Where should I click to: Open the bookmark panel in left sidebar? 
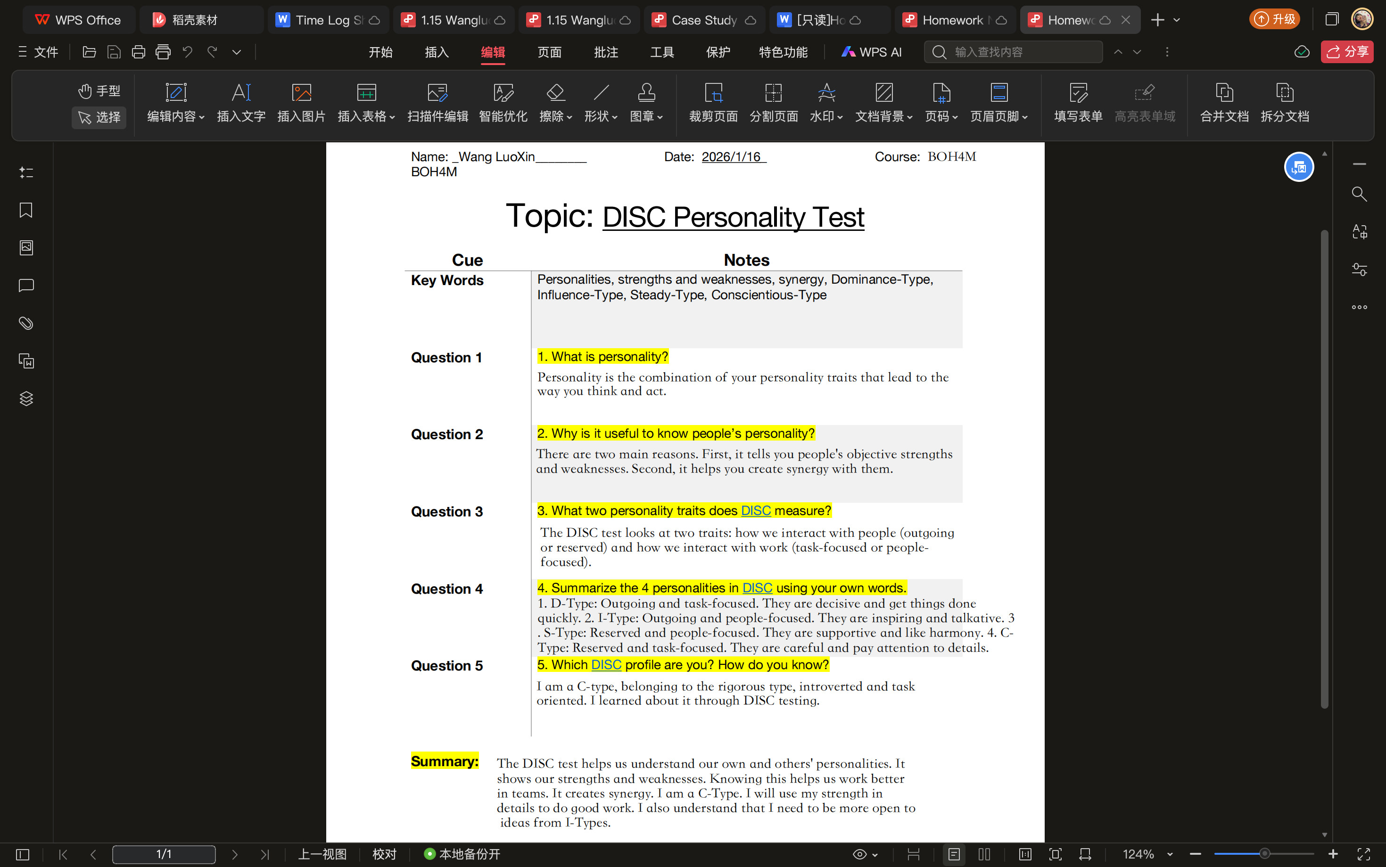(26, 210)
